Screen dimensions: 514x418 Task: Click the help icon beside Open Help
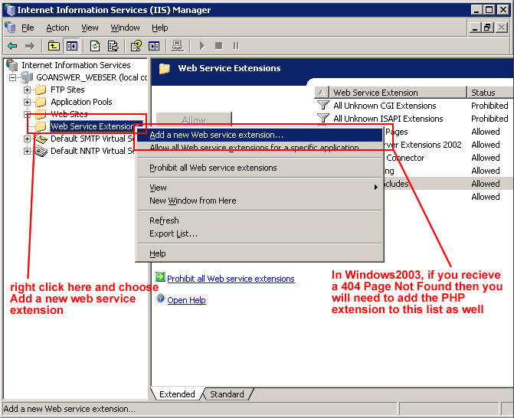pos(160,299)
